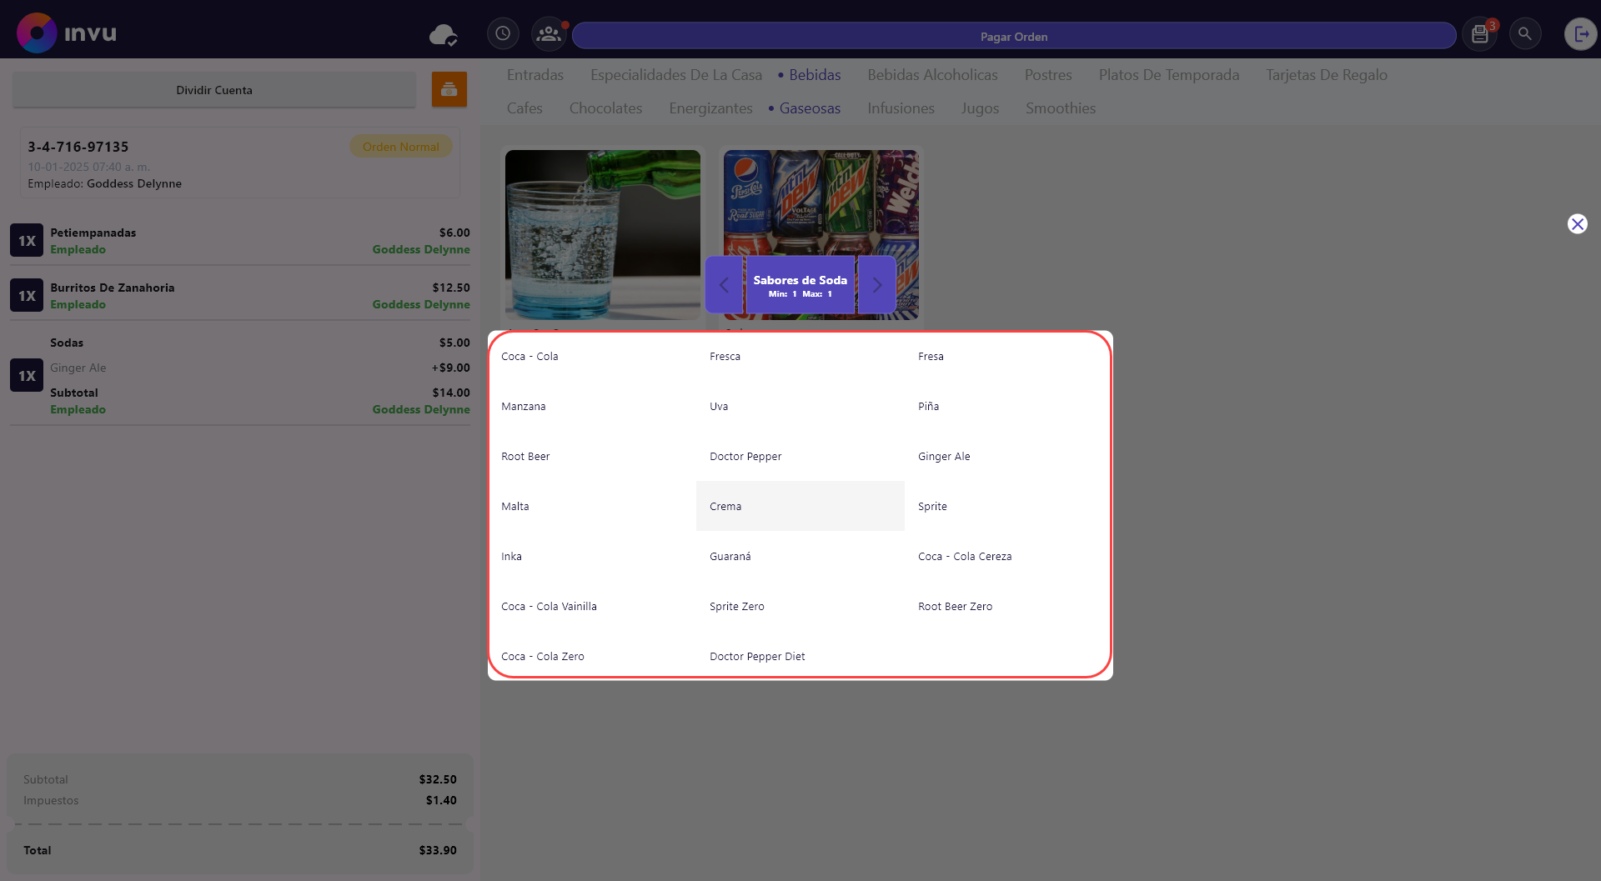
Task: Select the Cafes subcategory
Action: [524, 108]
